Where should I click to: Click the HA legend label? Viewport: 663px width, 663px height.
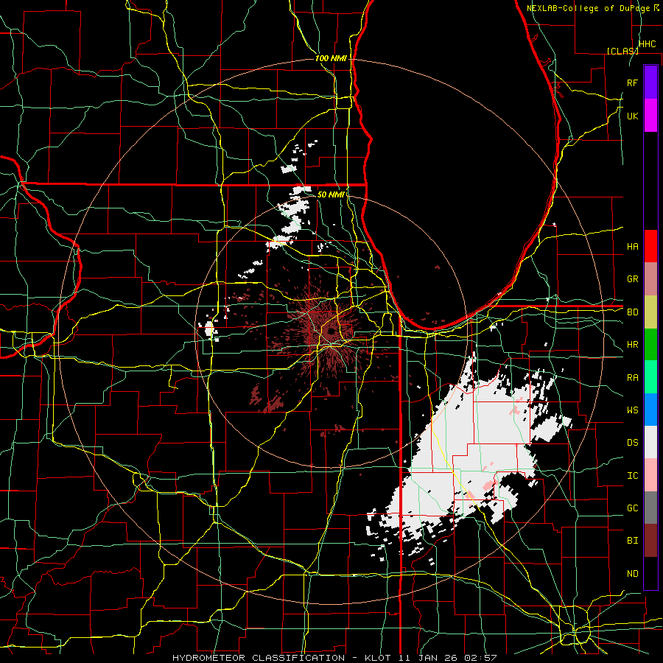(x=632, y=247)
